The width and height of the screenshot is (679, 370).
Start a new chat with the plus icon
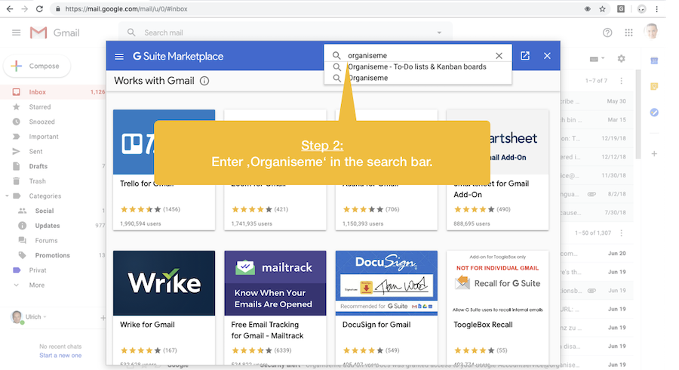tap(103, 318)
